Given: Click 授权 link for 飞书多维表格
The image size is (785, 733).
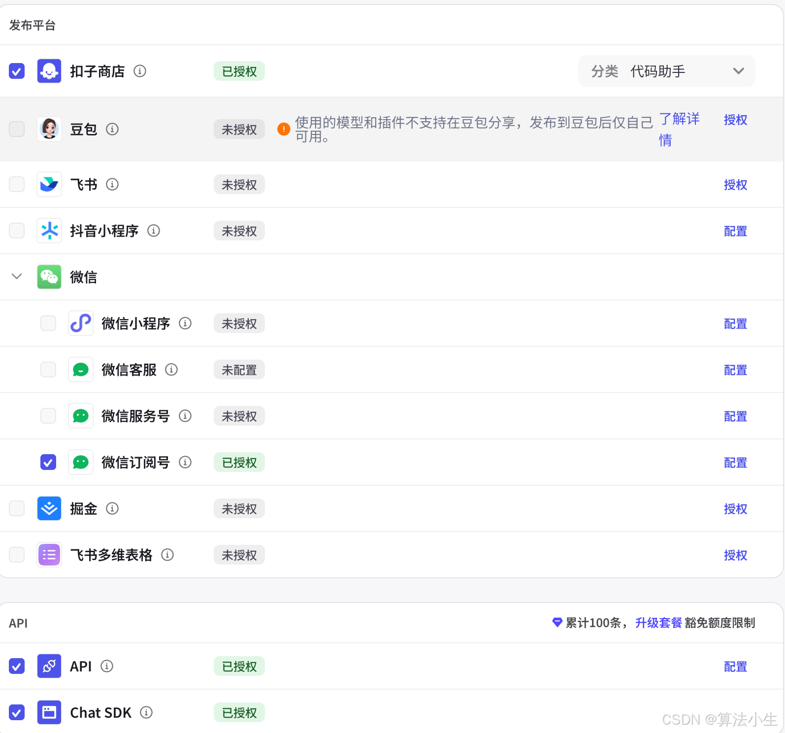Looking at the screenshot, I should click(x=735, y=555).
